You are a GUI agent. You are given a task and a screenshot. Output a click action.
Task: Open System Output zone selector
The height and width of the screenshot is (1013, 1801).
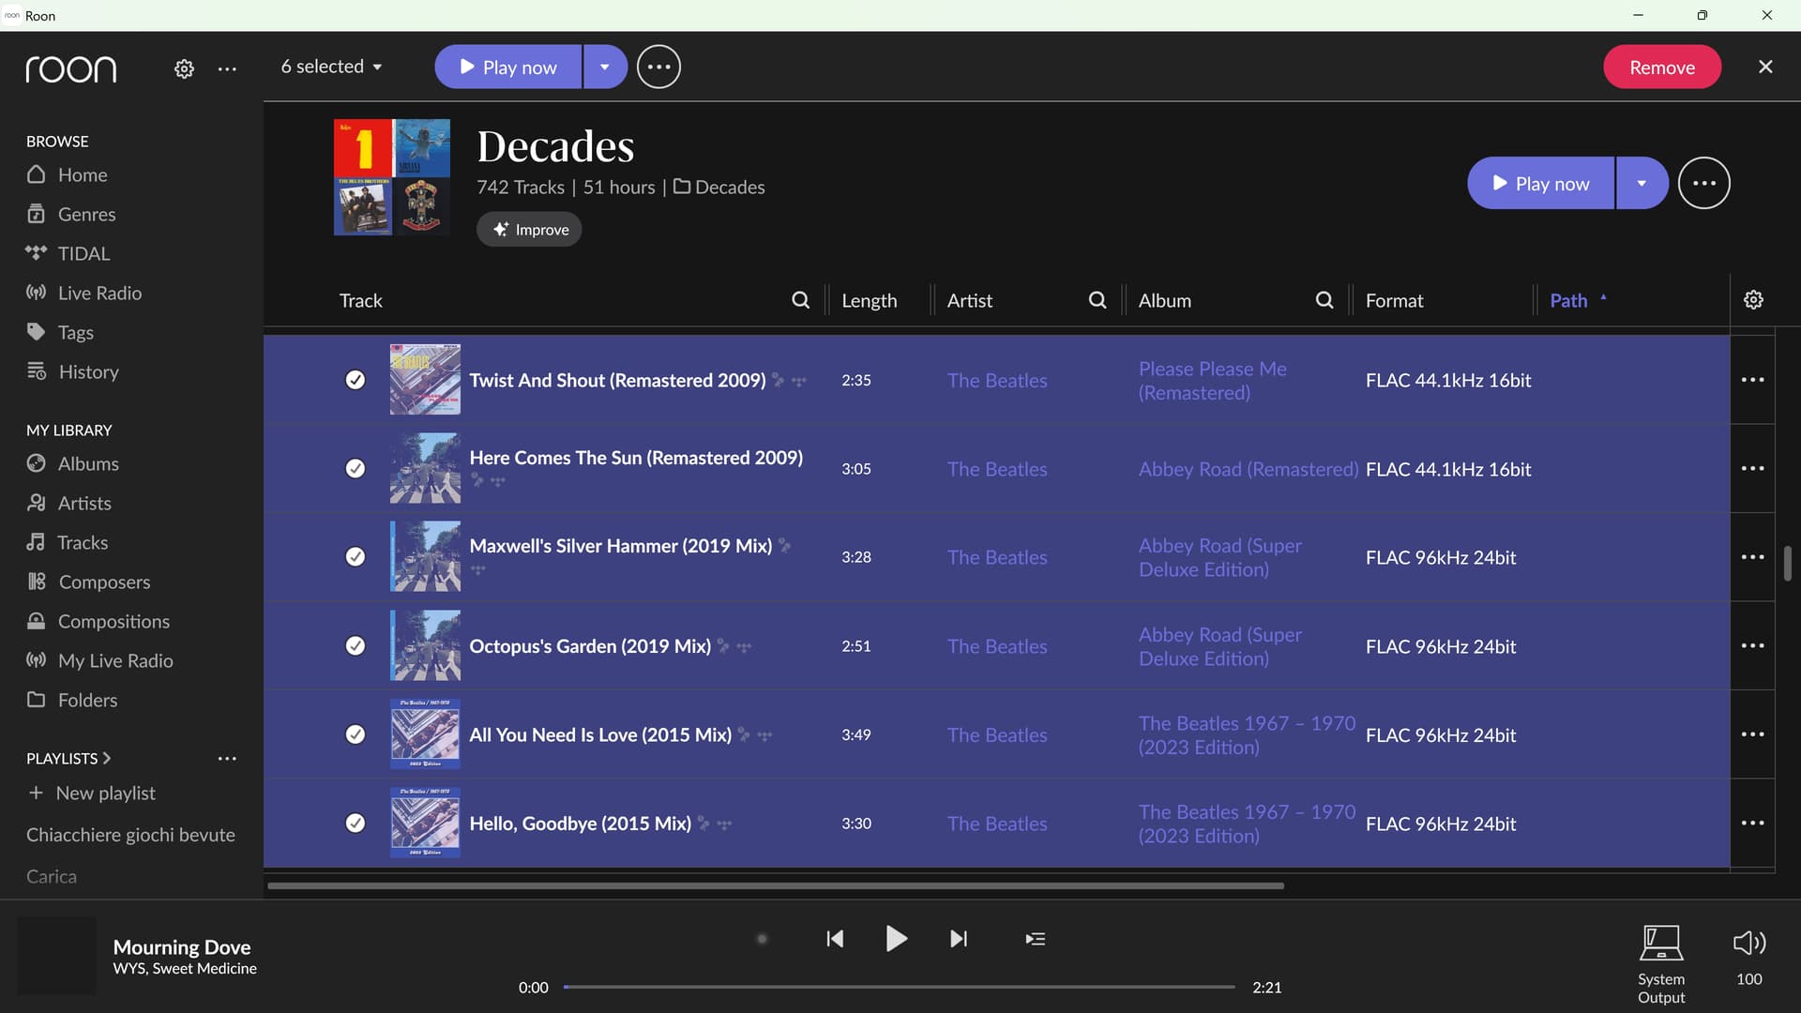click(x=1661, y=964)
